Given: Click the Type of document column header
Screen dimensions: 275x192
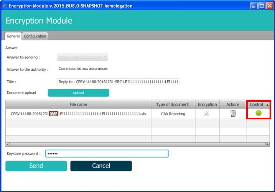Looking at the screenshot, I should [172, 104].
